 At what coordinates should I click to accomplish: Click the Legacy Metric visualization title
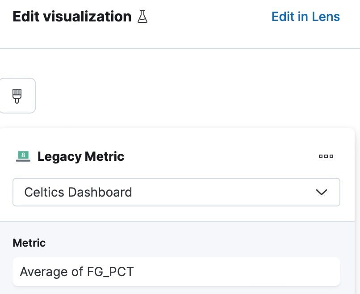[x=81, y=156]
